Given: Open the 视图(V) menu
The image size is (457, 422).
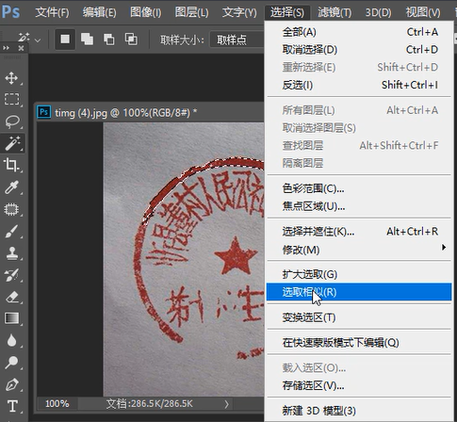Looking at the screenshot, I should [423, 12].
